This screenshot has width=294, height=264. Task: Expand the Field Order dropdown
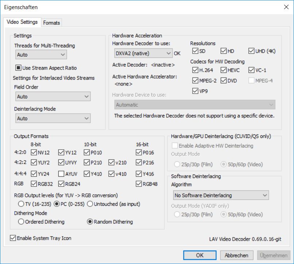53,96
